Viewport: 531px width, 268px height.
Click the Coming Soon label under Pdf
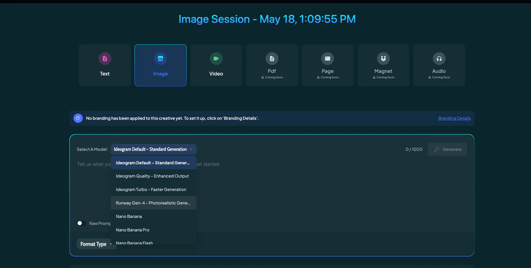point(272,78)
